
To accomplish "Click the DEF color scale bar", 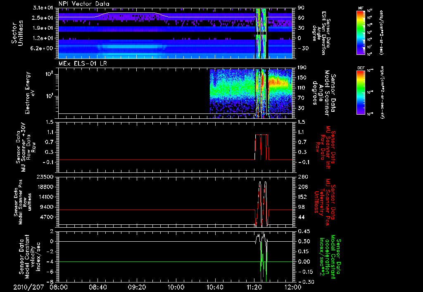I will [x=361, y=92].
